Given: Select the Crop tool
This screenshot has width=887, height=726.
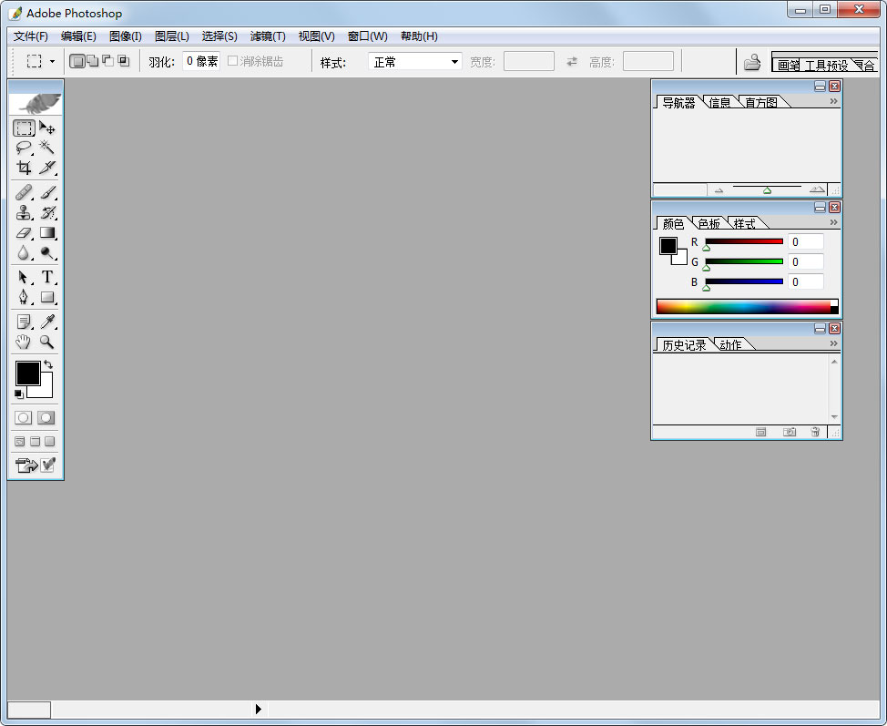Looking at the screenshot, I should coord(24,168).
